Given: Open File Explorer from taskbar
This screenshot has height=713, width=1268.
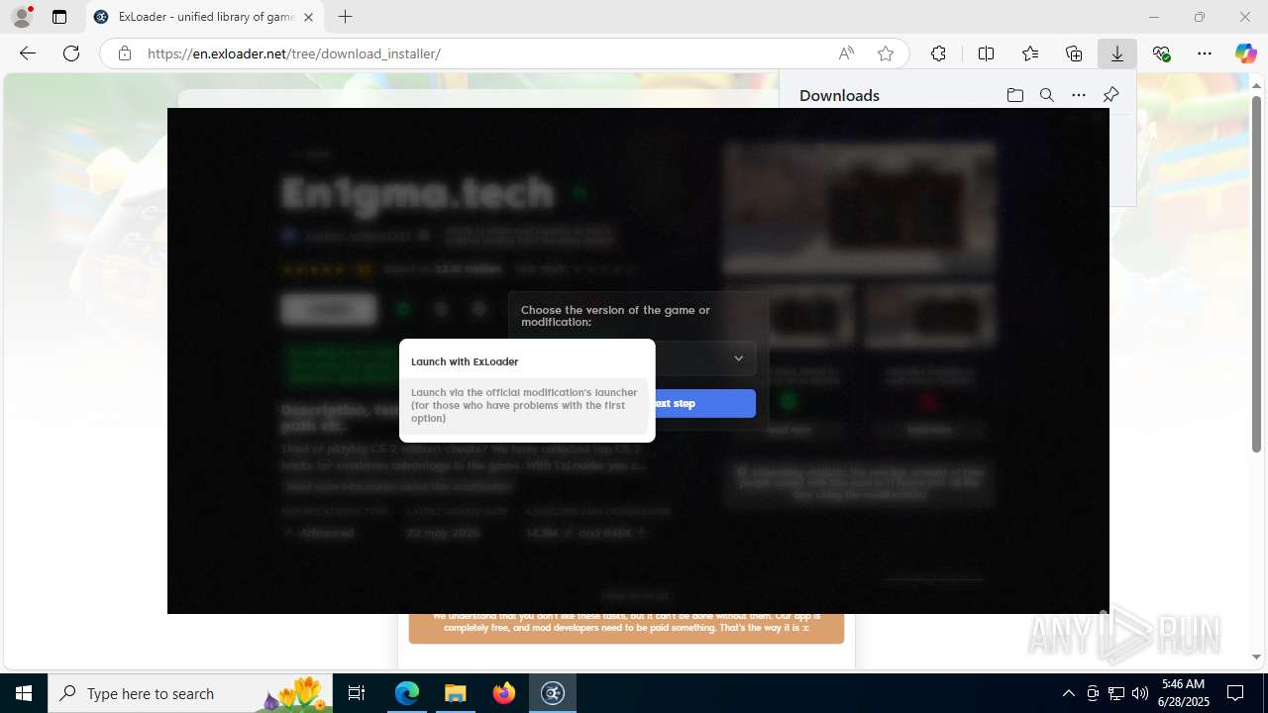Looking at the screenshot, I should [x=455, y=693].
